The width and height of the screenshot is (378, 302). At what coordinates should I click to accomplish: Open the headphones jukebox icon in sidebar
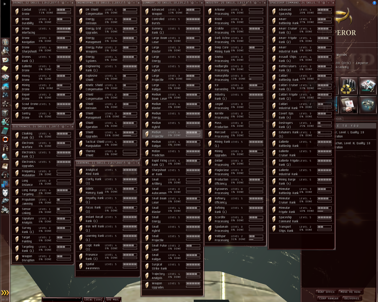point(5,175)
